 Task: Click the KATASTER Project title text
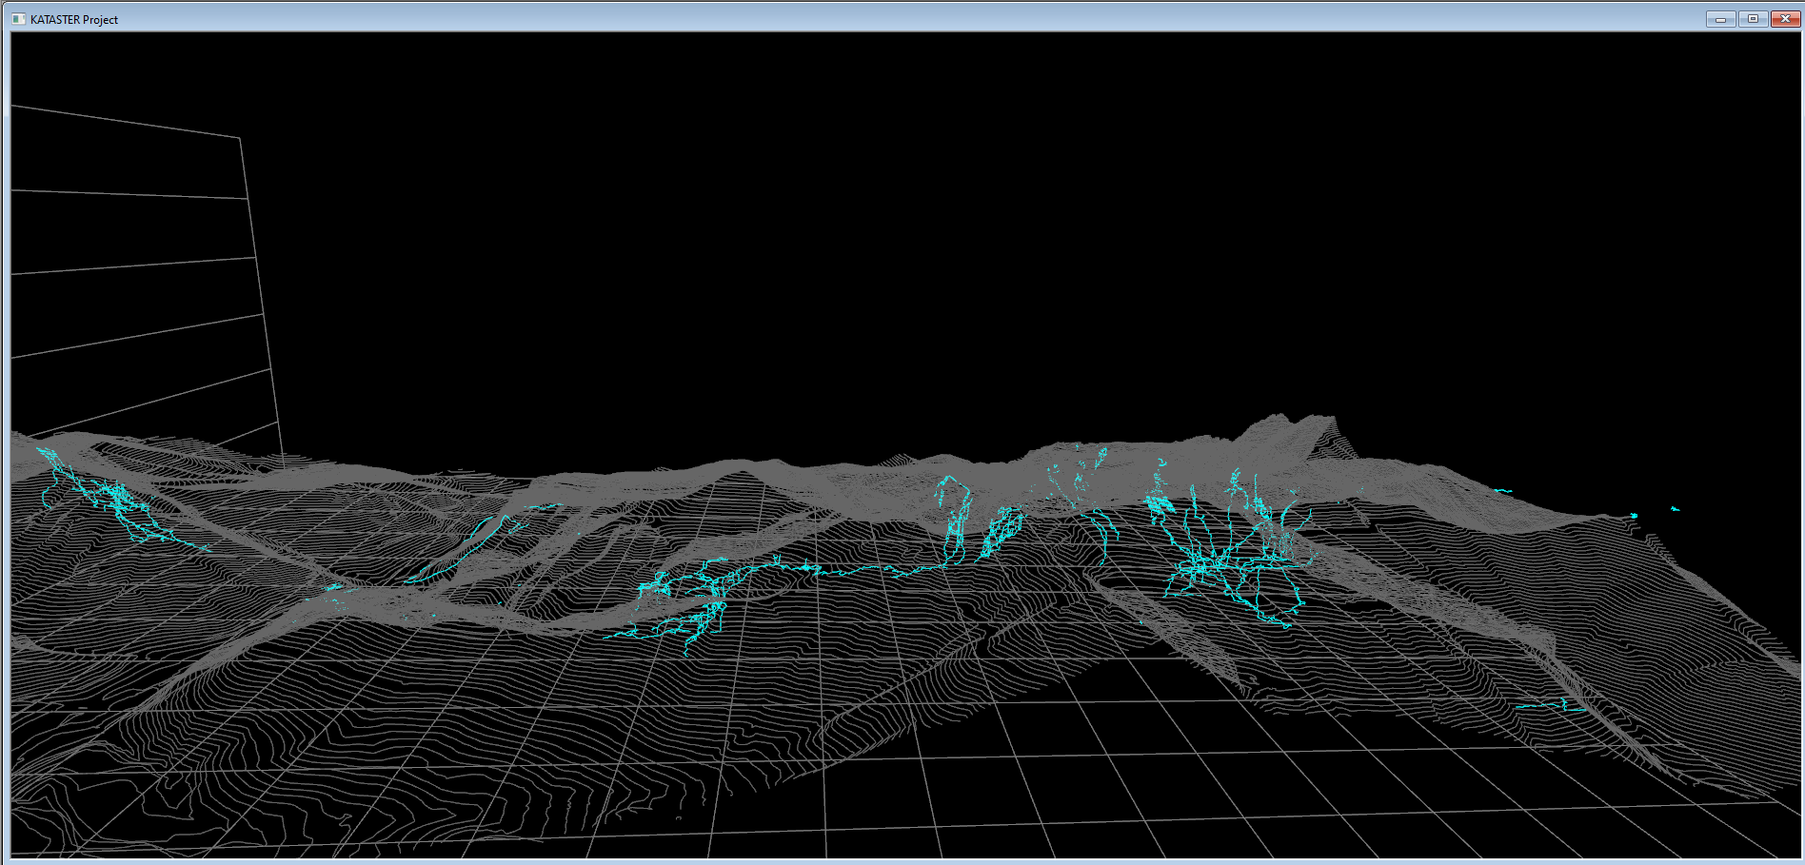[x=74, y=20]
